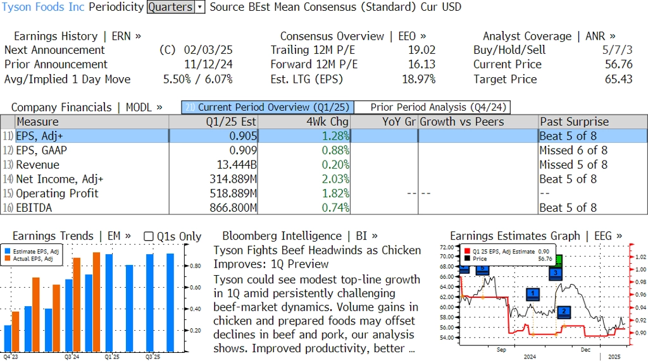Open Bloomberg Intelligence BI link

coord(300,237)
